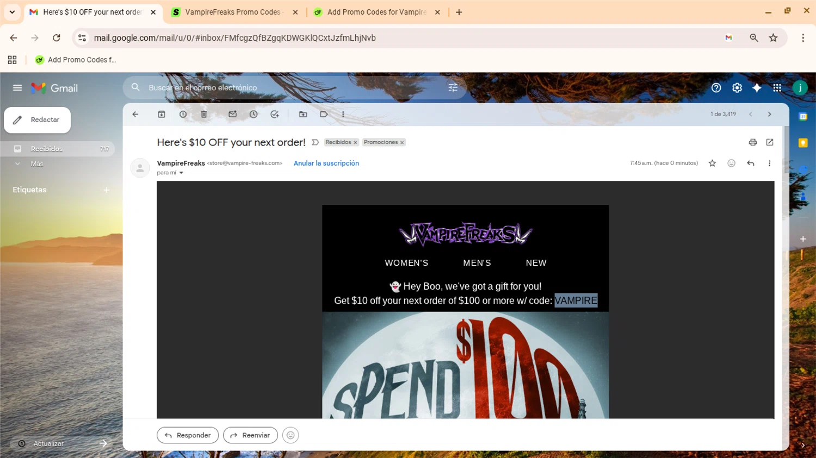Screen dimensions: 816x458
Task: Open Chrome three-dot menu
Action: [803, 37]
